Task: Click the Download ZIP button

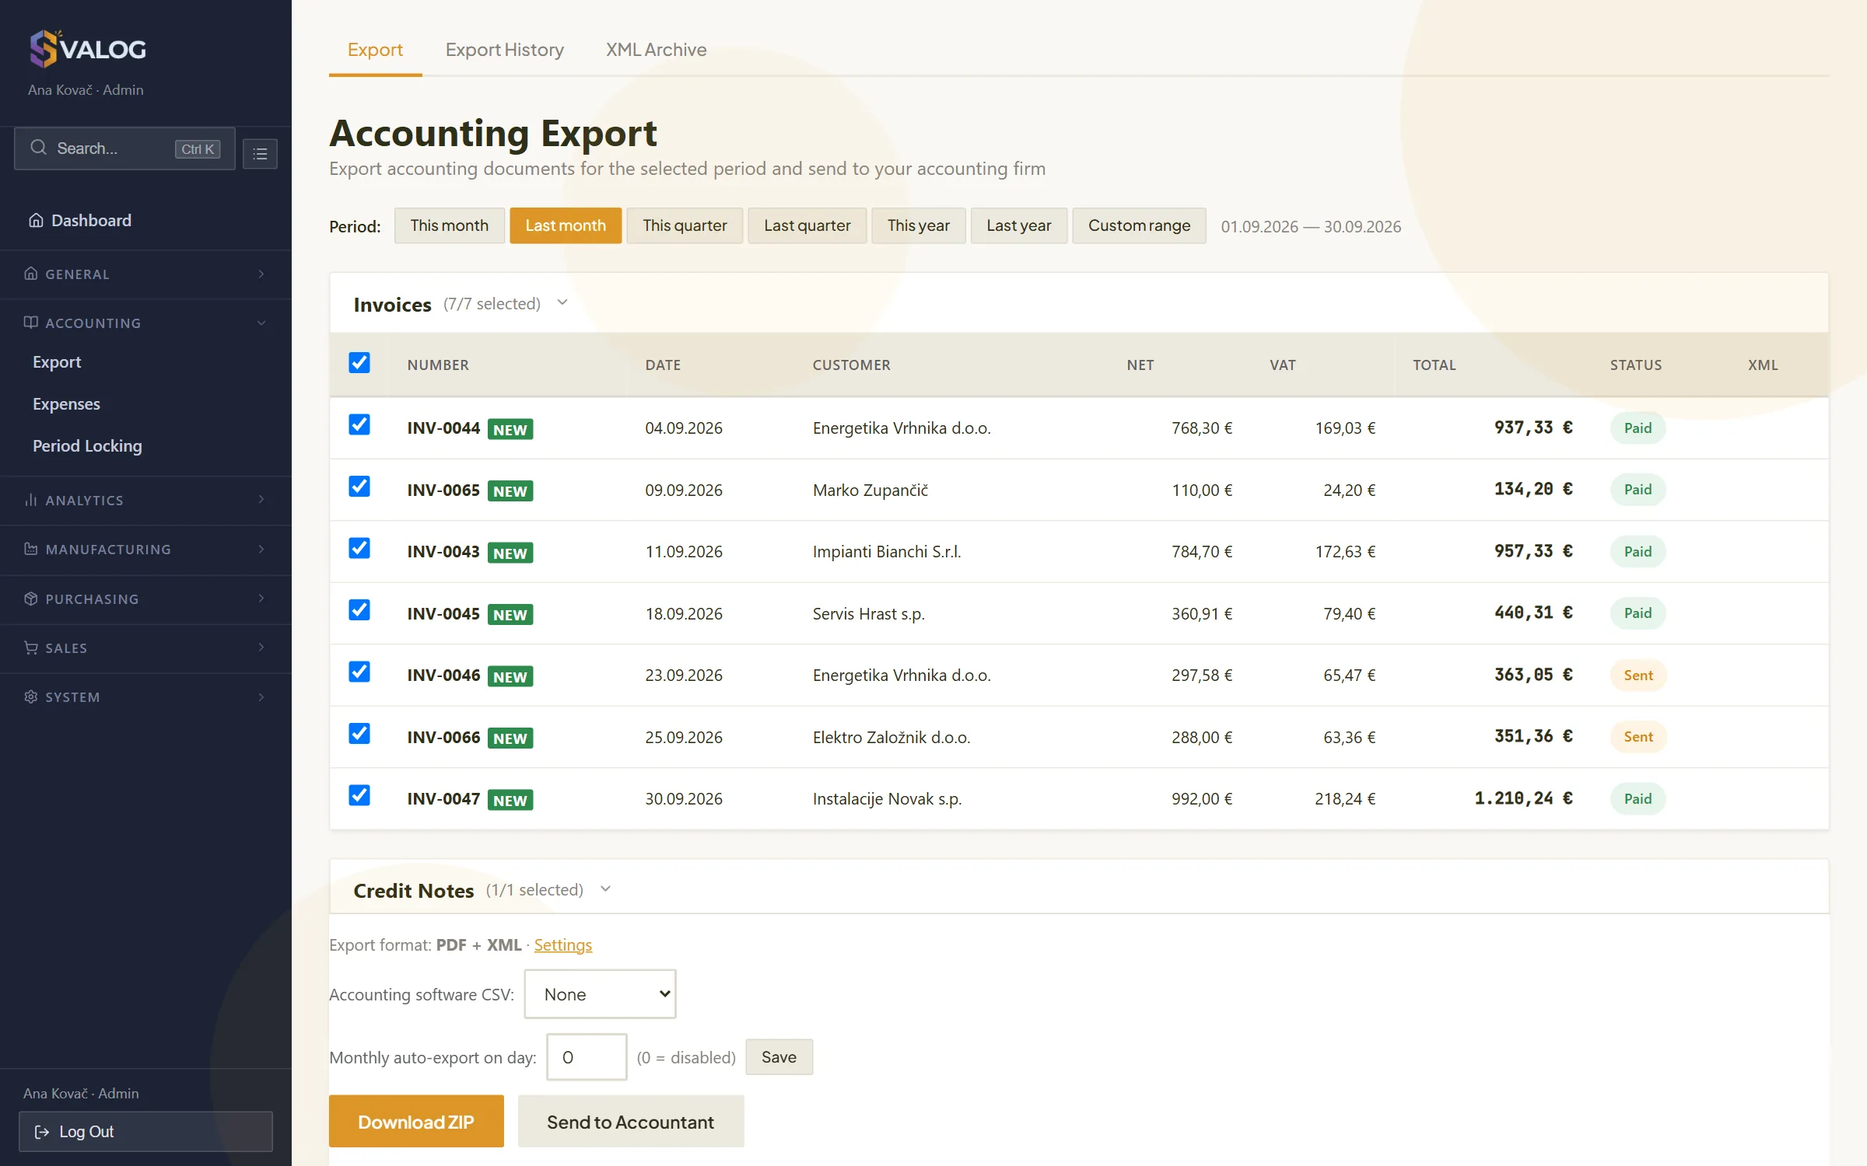Action: (x=416, y=1121)
